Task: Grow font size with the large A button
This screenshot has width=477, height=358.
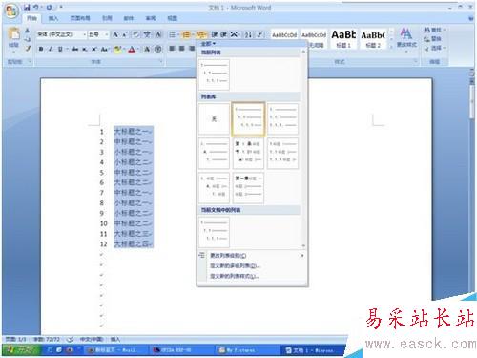Action: [115, 34]
